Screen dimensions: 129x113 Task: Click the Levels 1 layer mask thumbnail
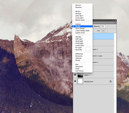88,49
